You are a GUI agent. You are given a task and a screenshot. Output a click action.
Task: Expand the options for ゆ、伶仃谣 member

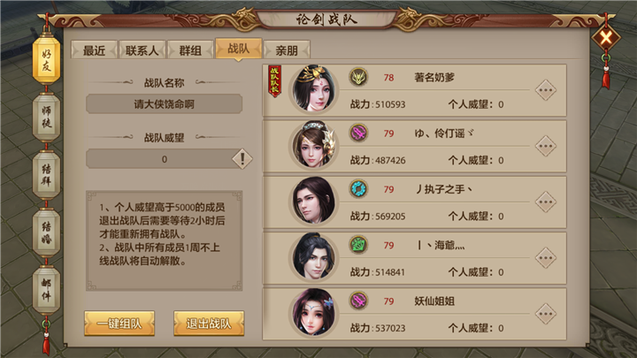(x=545, y=146)
